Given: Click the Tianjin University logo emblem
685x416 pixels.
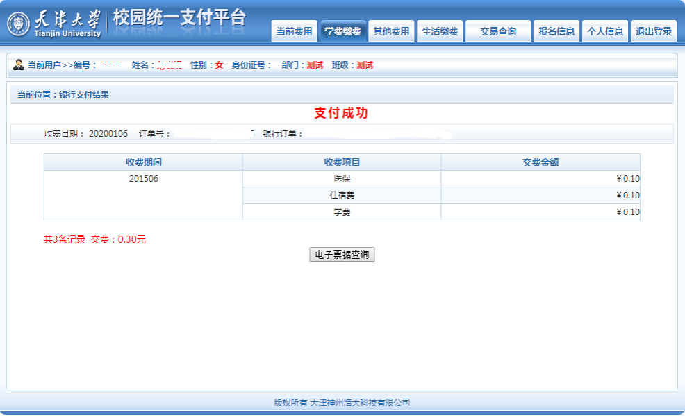Looking at the screenshot, I should (18, 24).
